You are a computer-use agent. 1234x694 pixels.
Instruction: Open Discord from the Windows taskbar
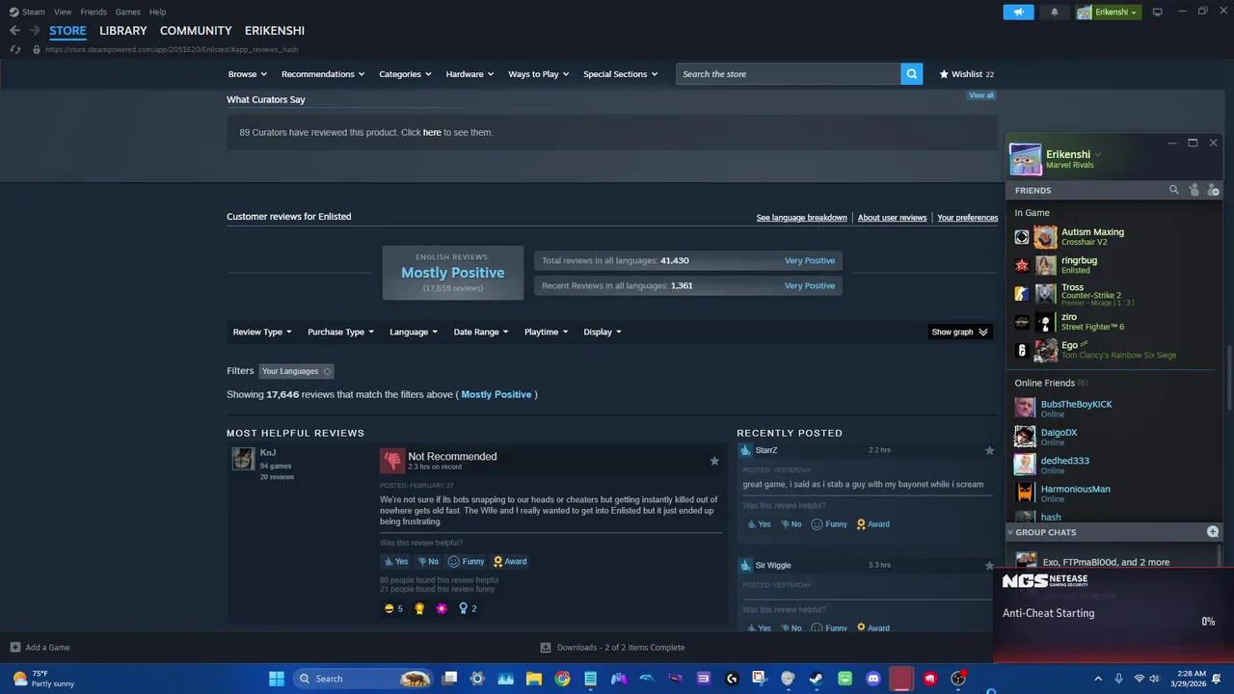(x=873, y=679)
